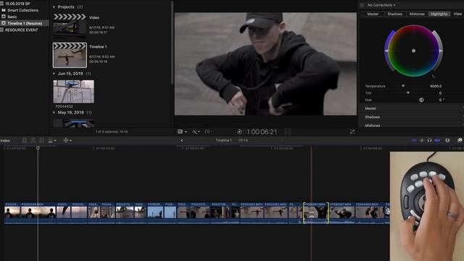
Task: Click the Tint slider handle
Action: (408, 93)
